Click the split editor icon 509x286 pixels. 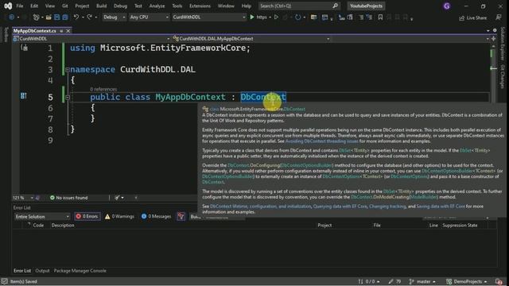[x=493, y=39]
